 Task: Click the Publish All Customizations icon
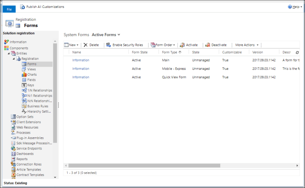(23, 7)
